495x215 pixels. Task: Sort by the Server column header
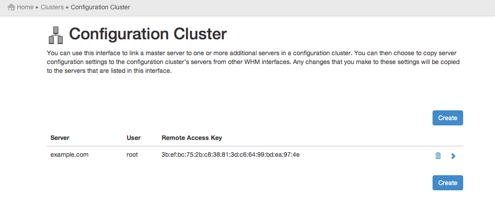pos(60,138)
